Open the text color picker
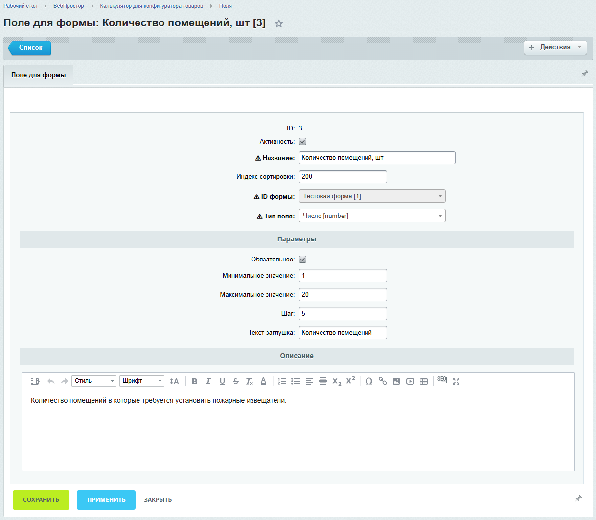Image resolution: width=596 pixels, height=520 pixels. click(x=263, y=381)
